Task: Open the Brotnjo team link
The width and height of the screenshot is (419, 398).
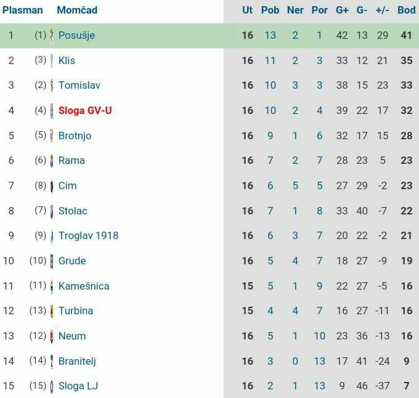Action: tap(75, 136)
